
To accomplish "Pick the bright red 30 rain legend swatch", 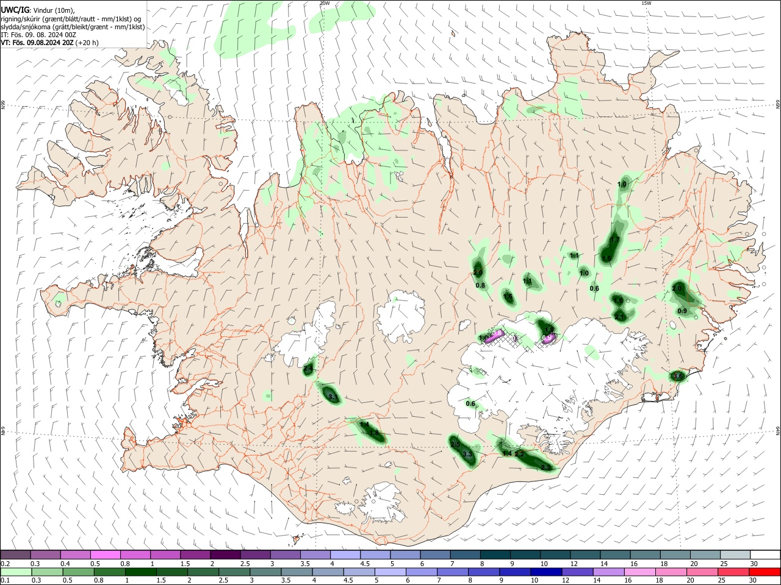I will 765,572.
